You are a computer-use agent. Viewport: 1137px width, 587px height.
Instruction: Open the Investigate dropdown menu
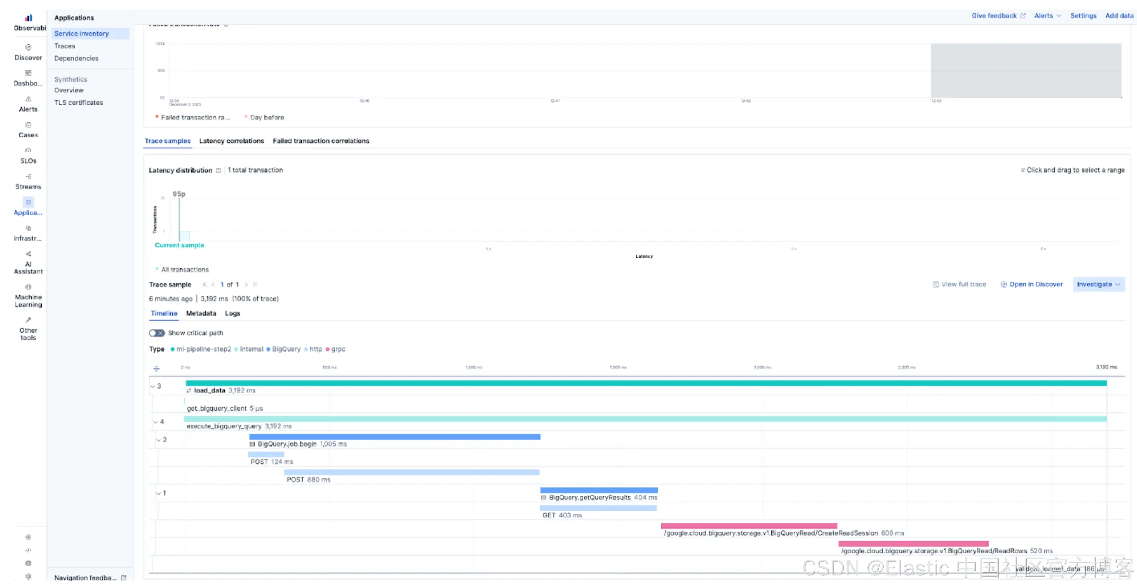coord(1098,285)
